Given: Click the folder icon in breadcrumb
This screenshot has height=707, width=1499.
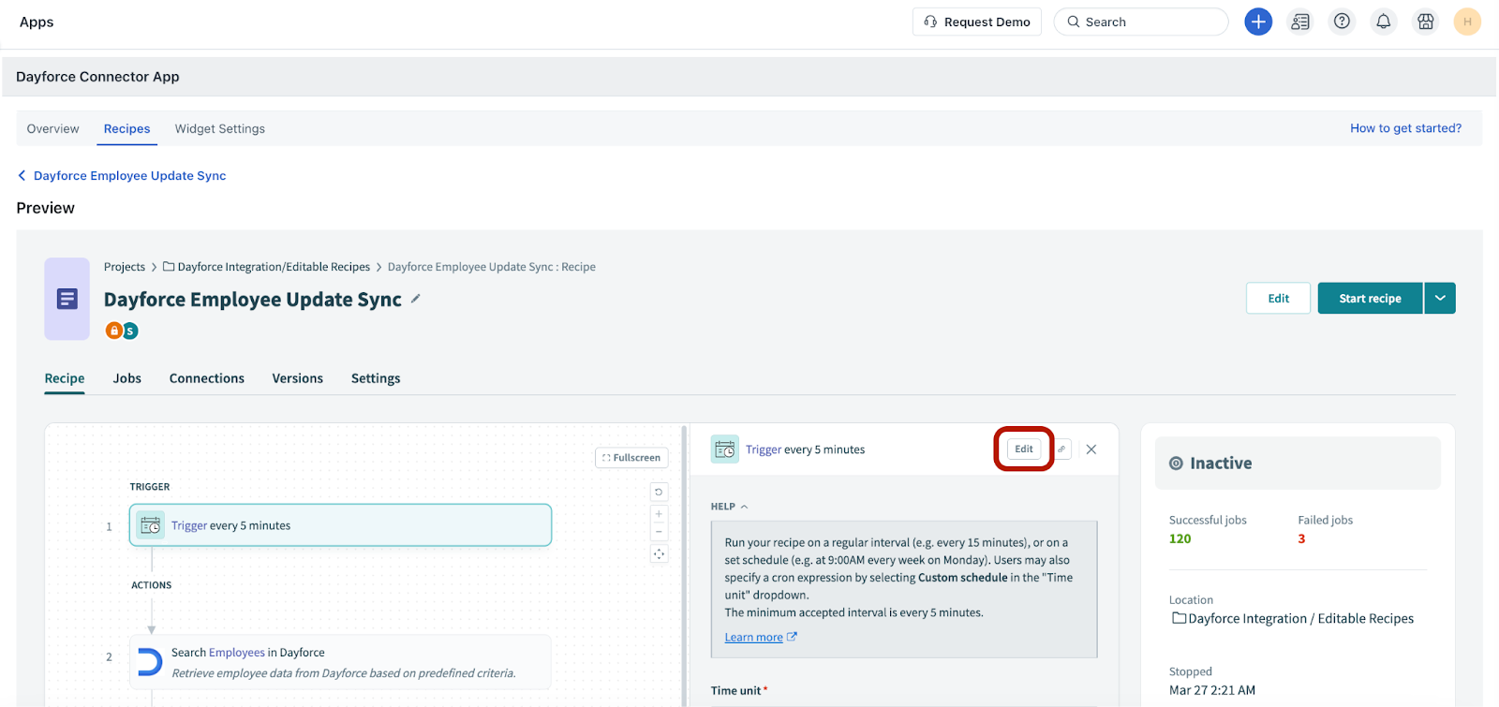Looking at the screenshot, I should 169,267.
